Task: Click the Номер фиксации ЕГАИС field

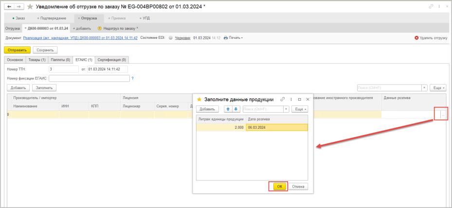Action: pos(90,78)
